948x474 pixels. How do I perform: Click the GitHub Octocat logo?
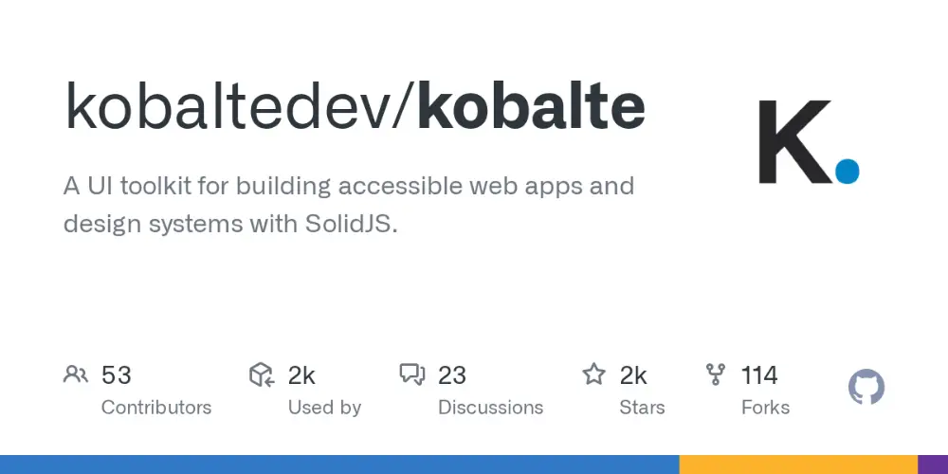pyautogui.click(x=866, y=387)
